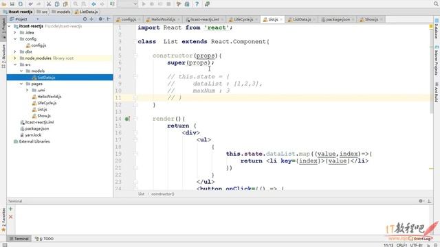Collapse the pages folder

pyautogui.click(x=21, y=84)
